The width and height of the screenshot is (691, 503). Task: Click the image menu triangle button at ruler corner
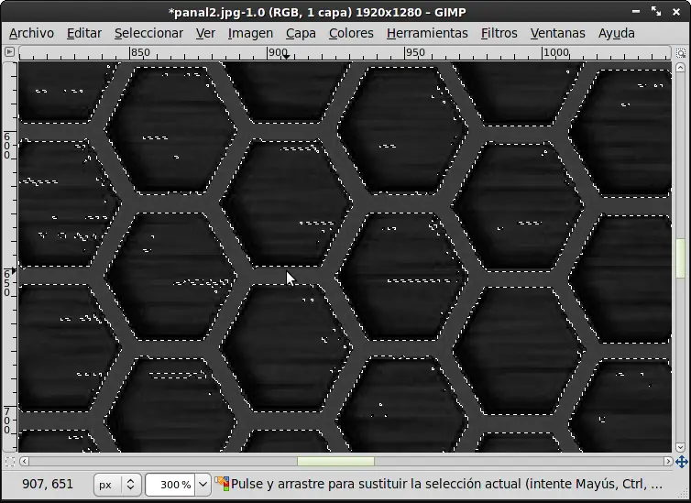pyautogui.click(x=9, y=52)
